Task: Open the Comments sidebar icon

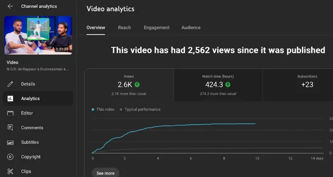Action: (x=10, y=127)
